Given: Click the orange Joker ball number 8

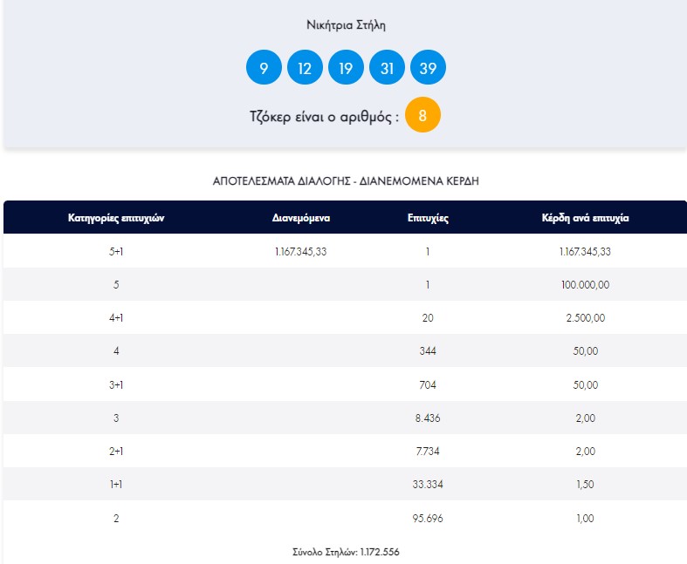Looking at the screenshot, I should click(x=423, y=115).
